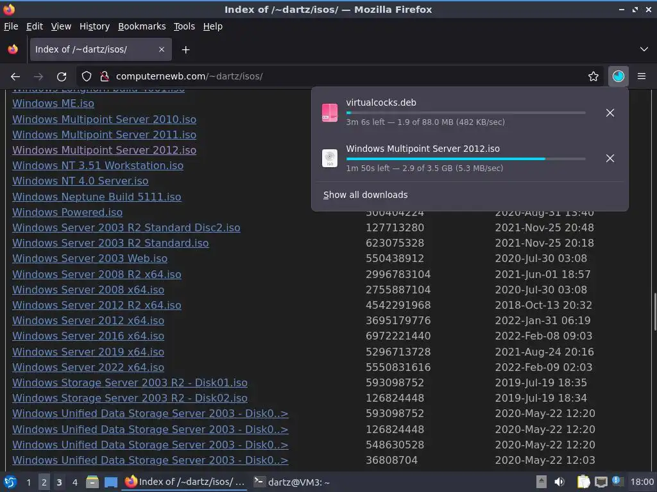Open the Windows Neptune Build 5111.iso link

pos(97,197)
